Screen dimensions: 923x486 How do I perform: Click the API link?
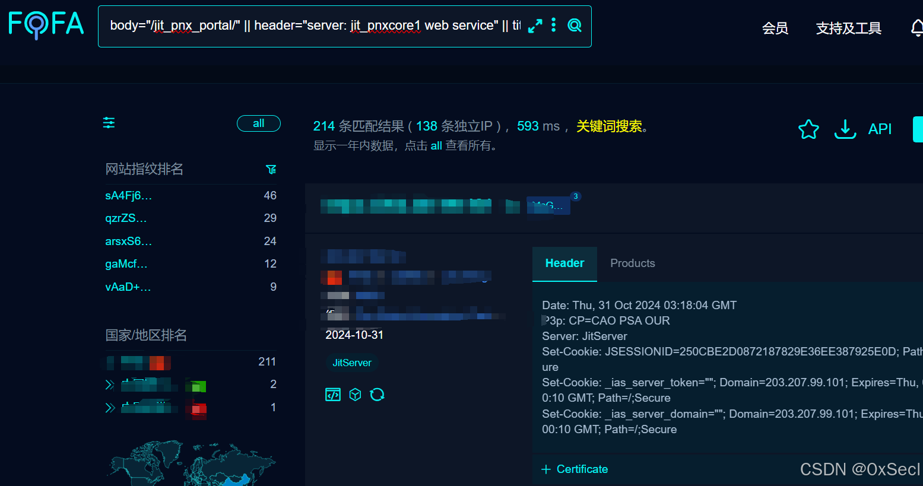(x=880, y=129)
